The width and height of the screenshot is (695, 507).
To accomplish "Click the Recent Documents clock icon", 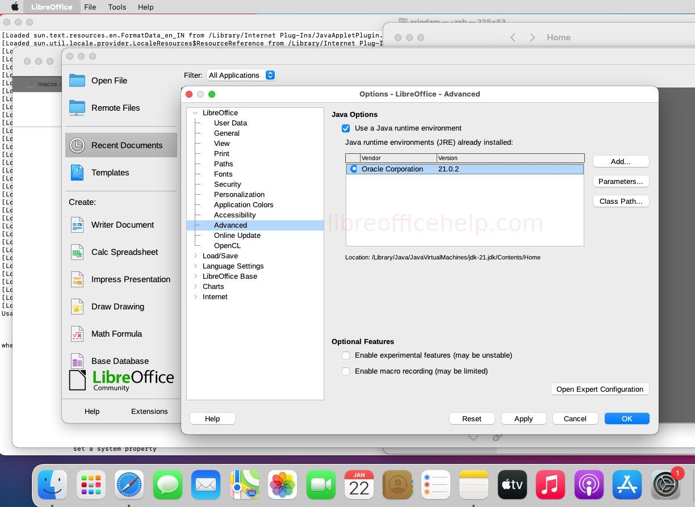I will (77, 145).
